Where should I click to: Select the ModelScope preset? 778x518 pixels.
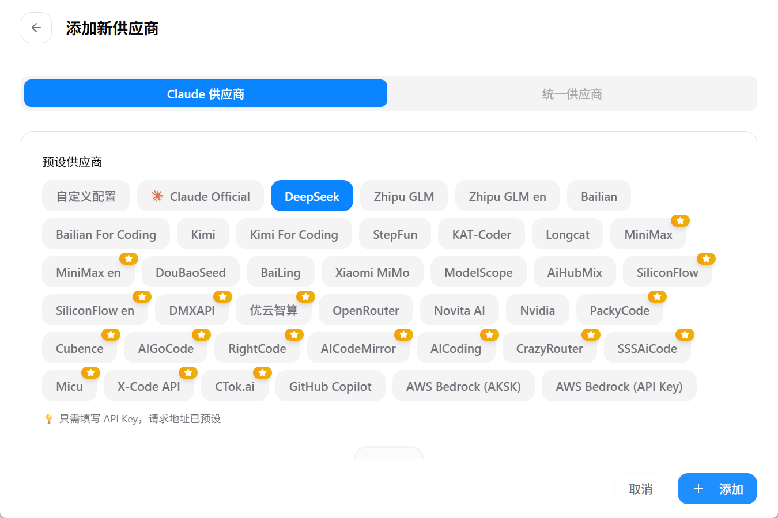coord(478,272)
